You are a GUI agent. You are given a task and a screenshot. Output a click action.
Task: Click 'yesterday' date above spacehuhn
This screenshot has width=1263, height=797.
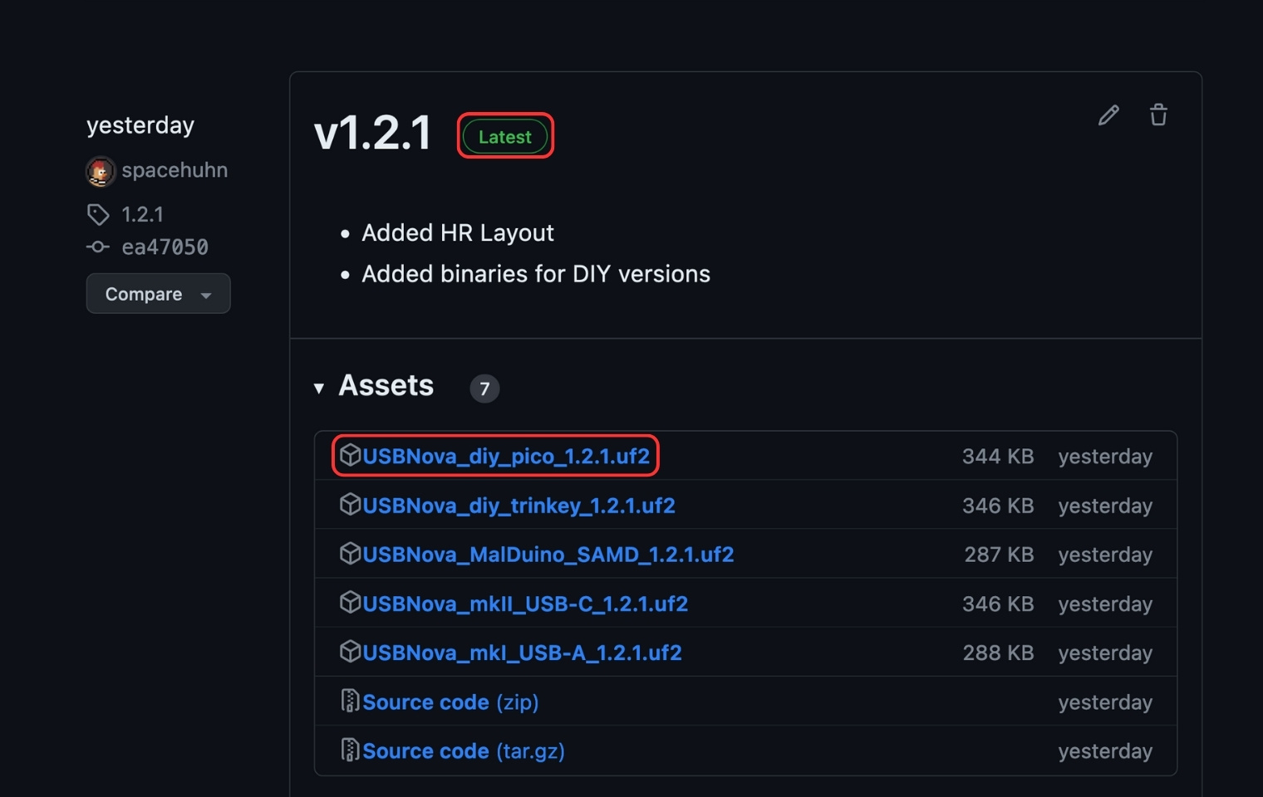(140, 125)
